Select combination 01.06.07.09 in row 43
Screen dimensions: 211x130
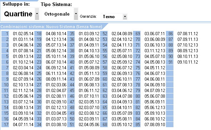click(89, 79)
